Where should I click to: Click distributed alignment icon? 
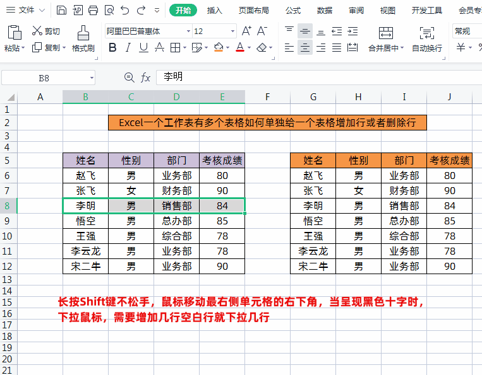(352, 47)
